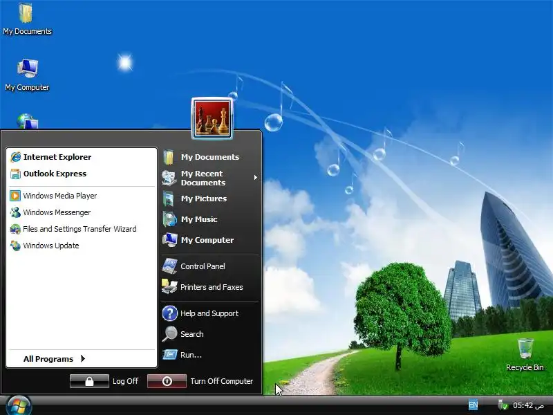Select Windows Messenger text entry

click(57, 212)
